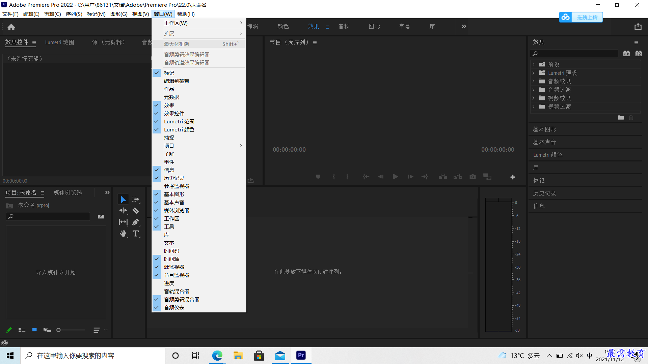
Task: Expand the 视频过渡 folder
Action: point(533,107)
